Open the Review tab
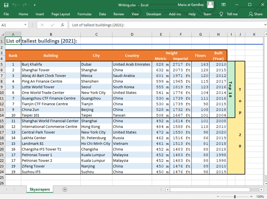Viewport: 267px width, 200px height. point(119,14)
